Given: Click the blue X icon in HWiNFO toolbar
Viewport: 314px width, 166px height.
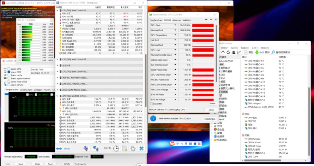Looking at the screenshot, I should (x=142, y=148).
